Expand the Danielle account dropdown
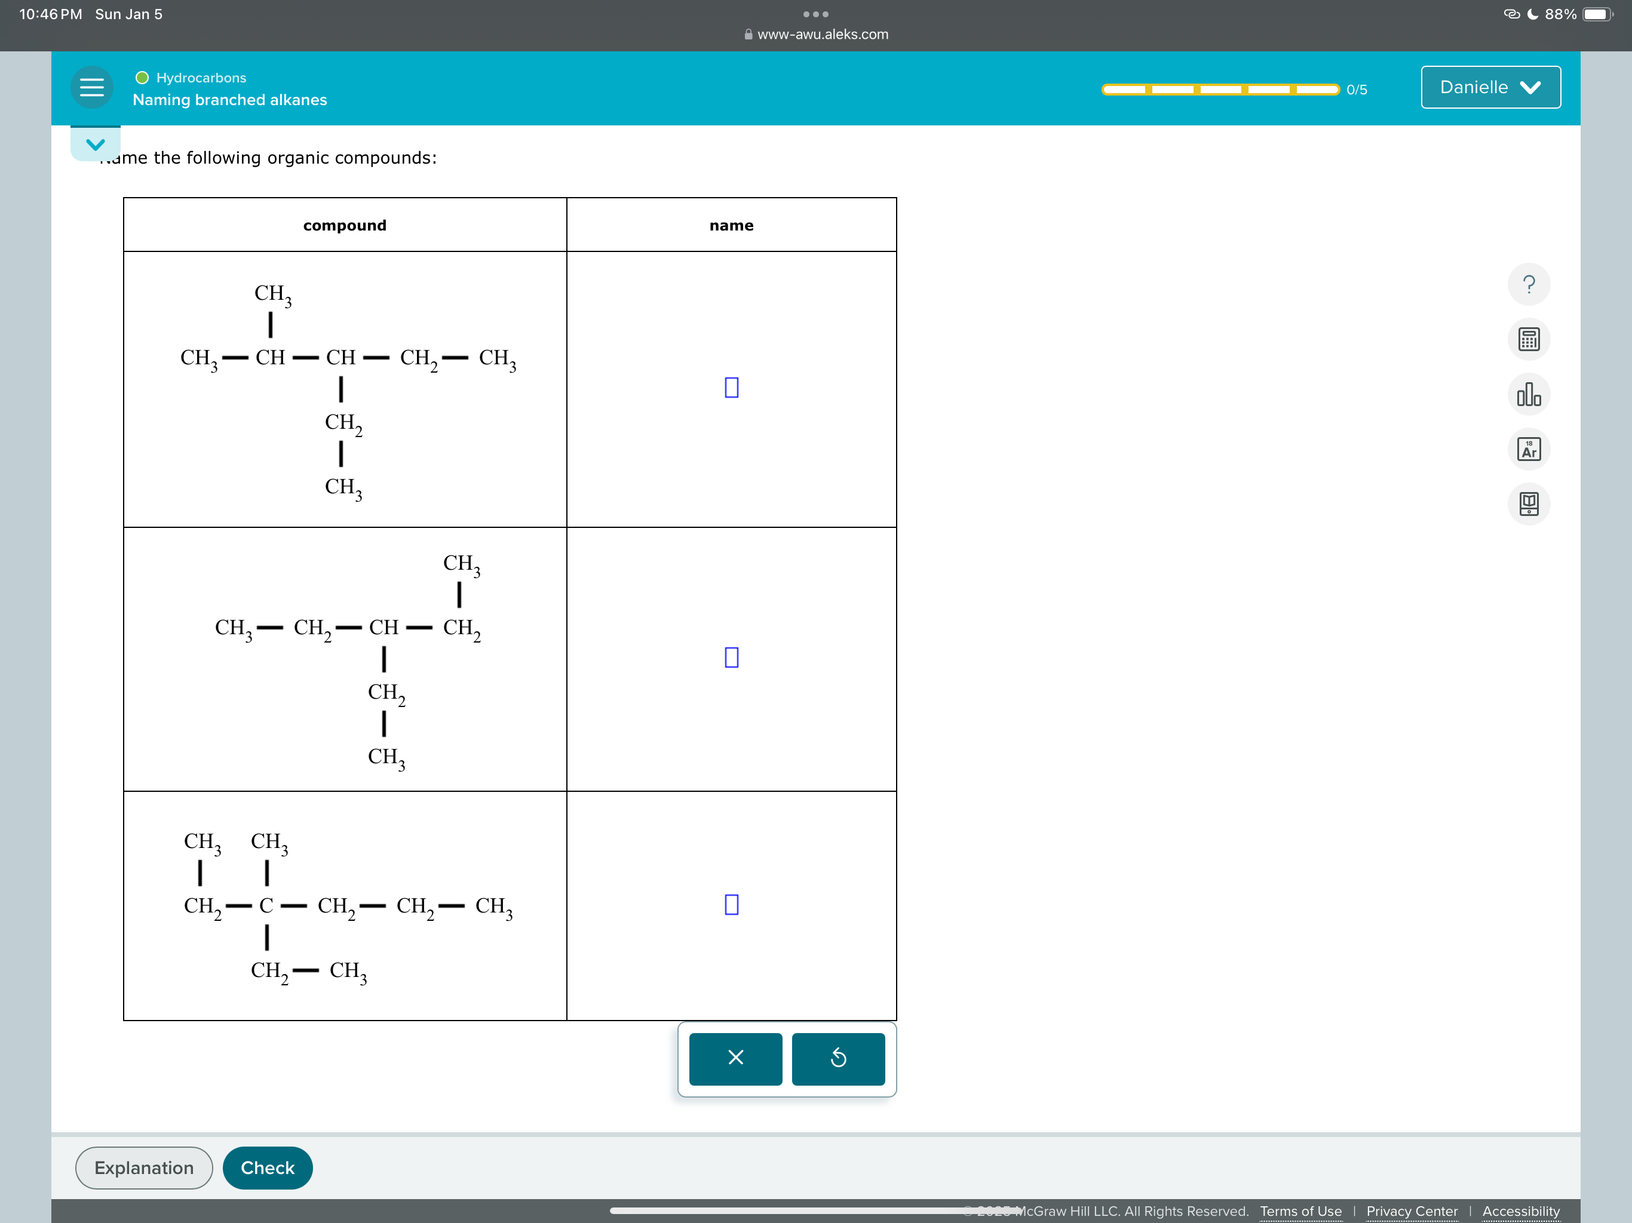 click(1490, 87)
